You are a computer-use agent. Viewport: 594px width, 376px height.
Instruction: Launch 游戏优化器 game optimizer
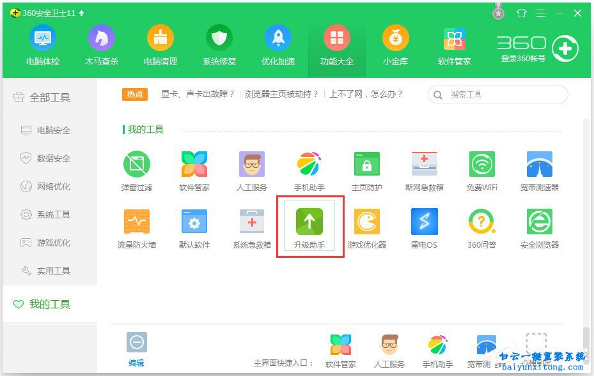pyautogui.click(x=366, y=225)
